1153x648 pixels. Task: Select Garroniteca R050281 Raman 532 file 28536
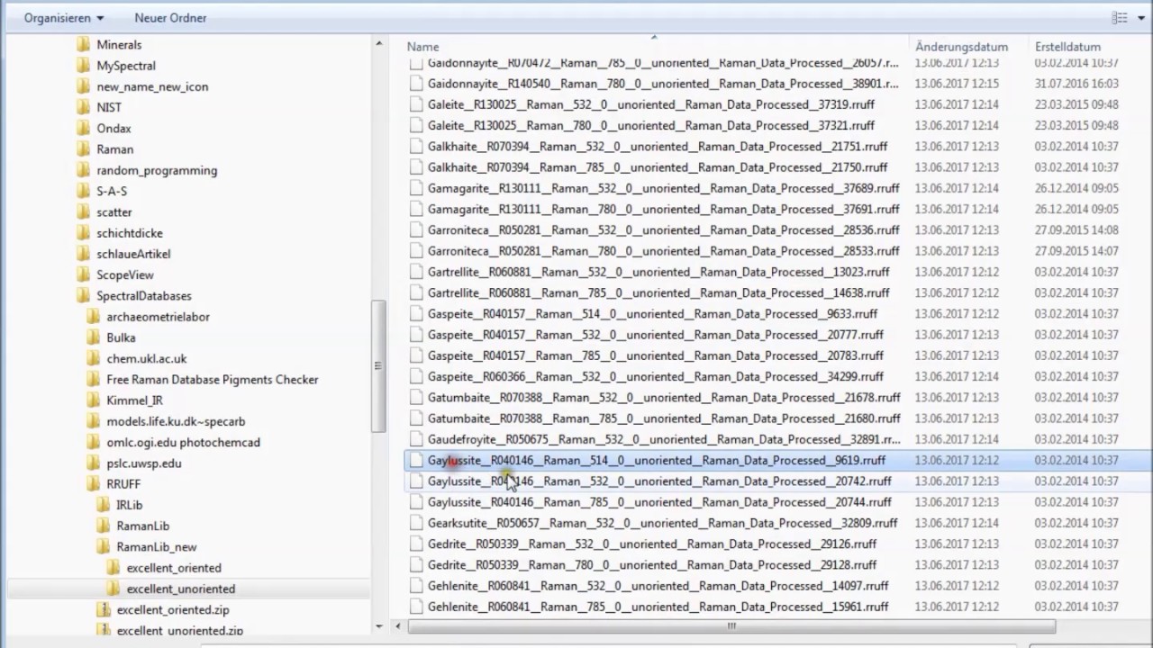[x=663, y=229]
